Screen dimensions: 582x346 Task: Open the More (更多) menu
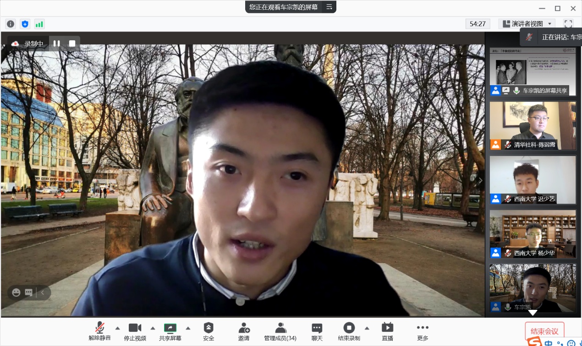click(423, 332)
